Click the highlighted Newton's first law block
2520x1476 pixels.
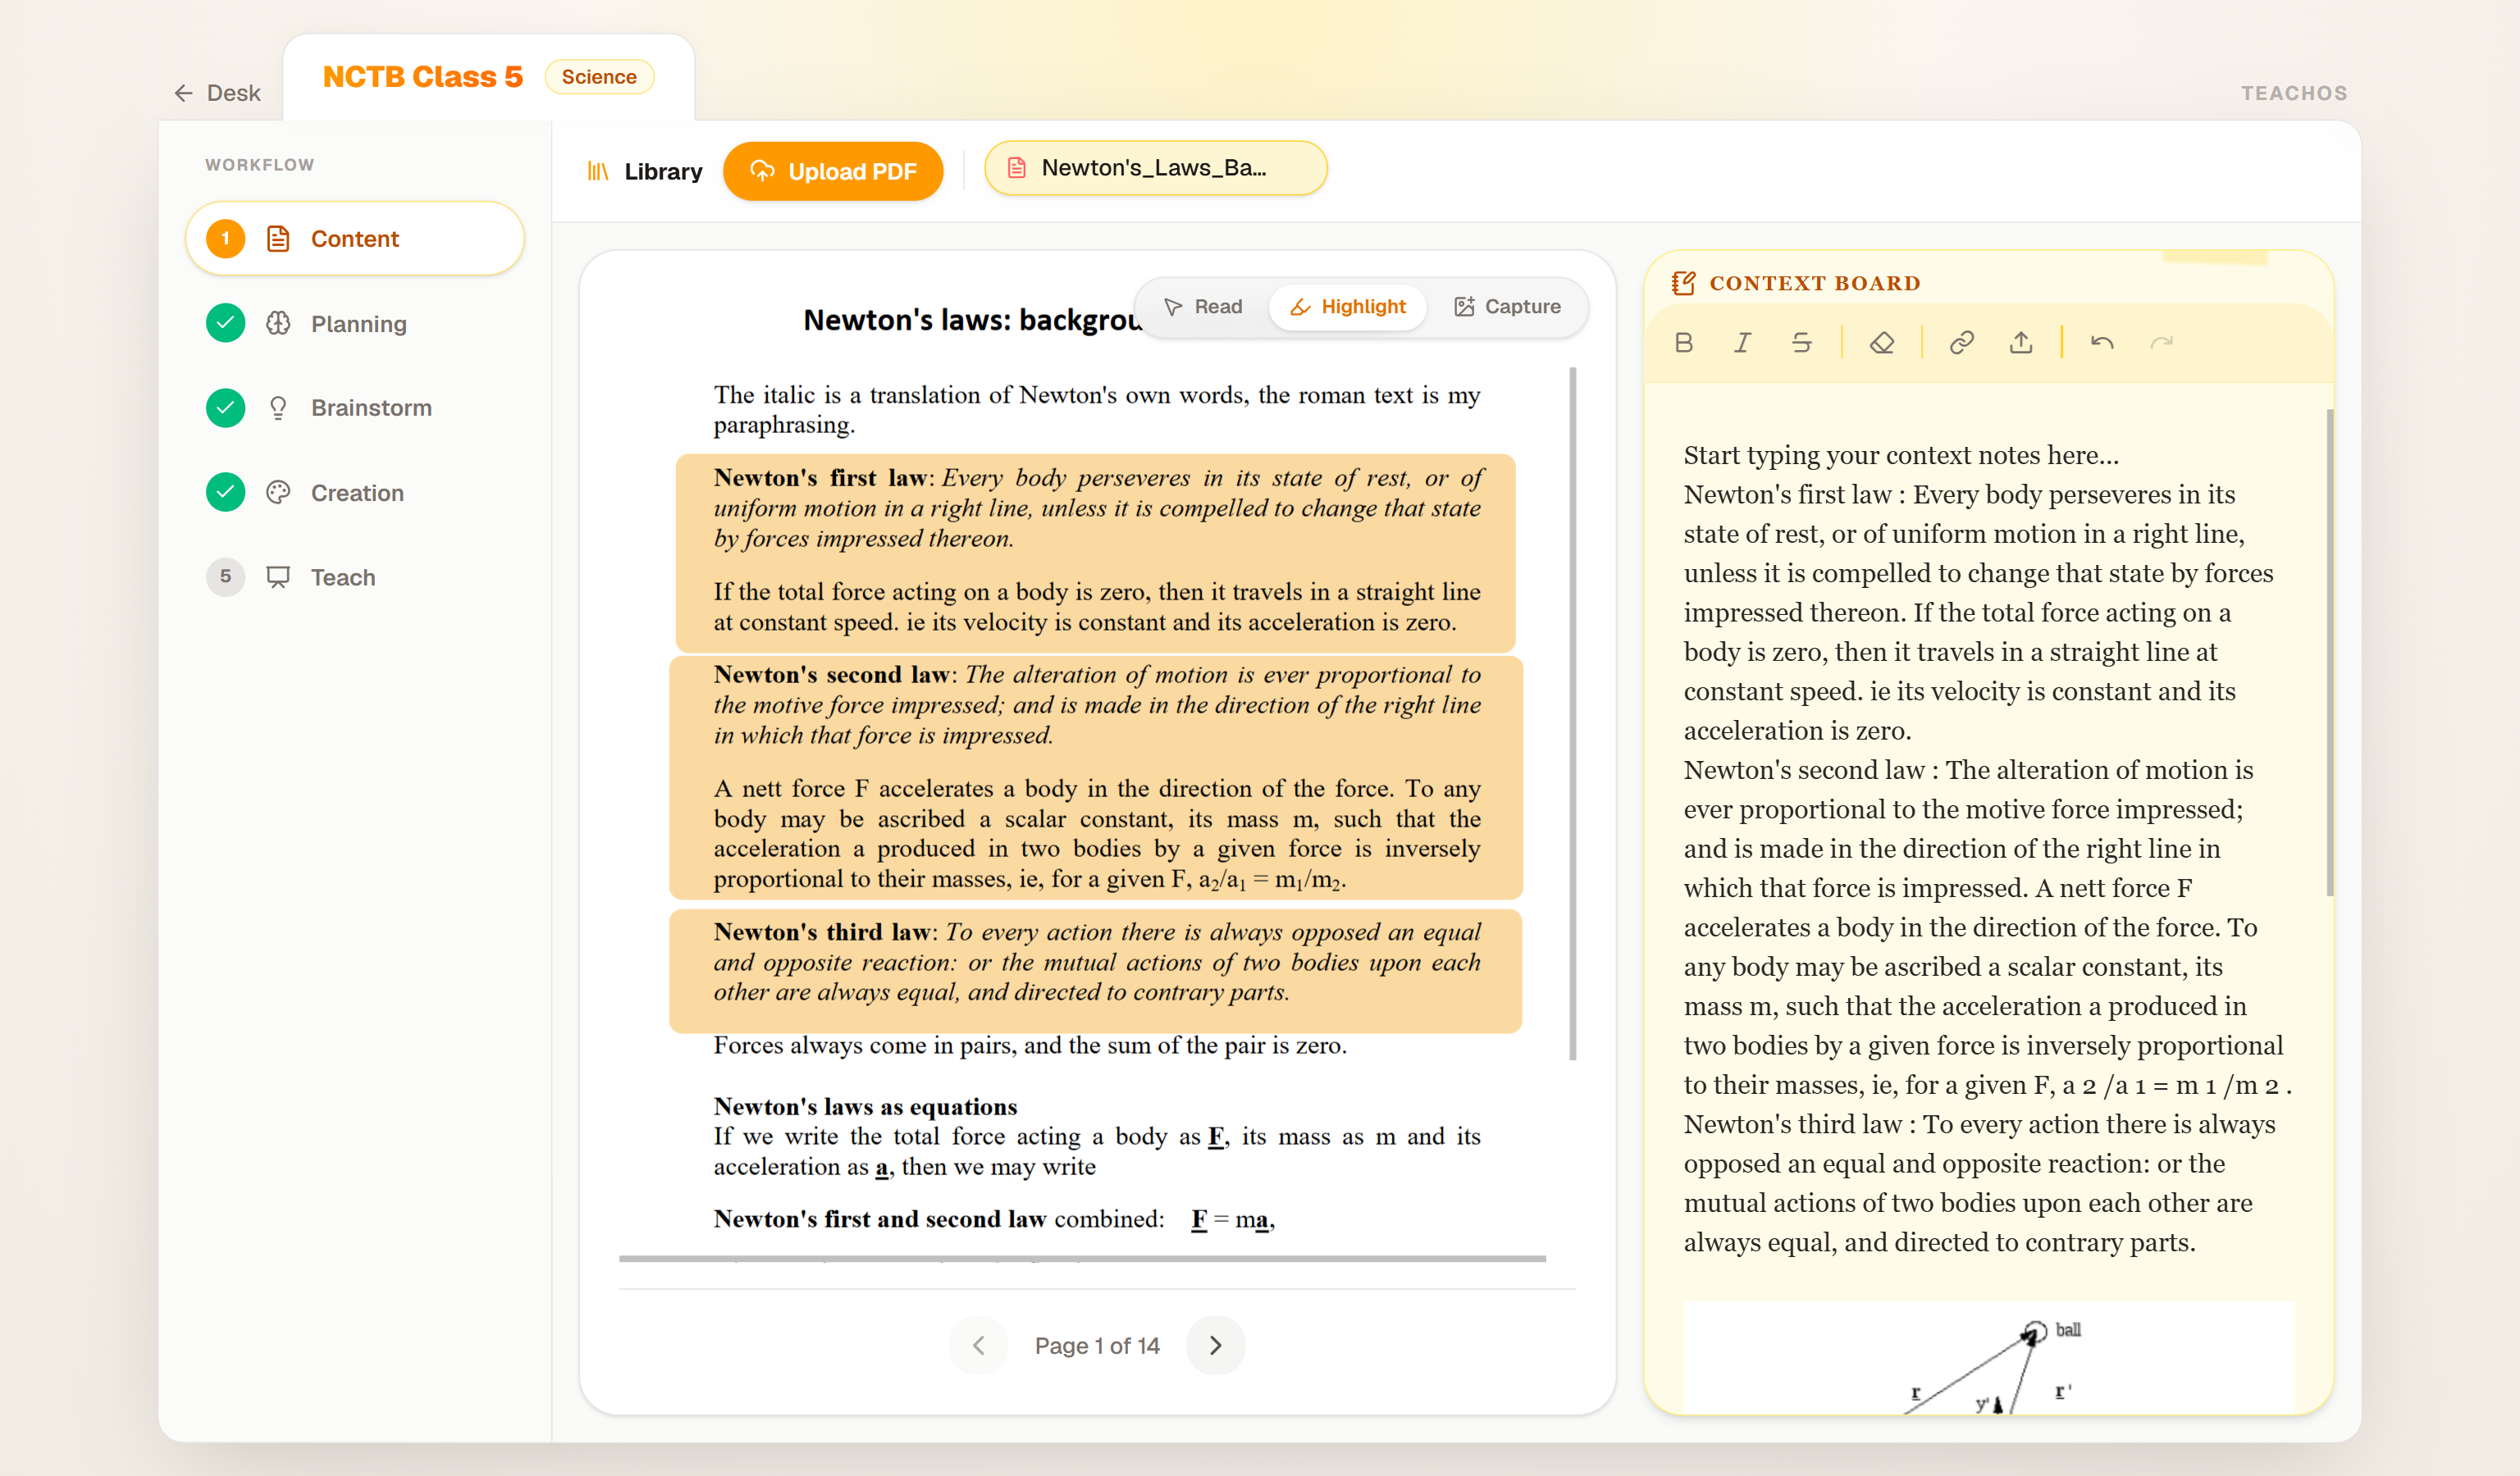(1096, 552)
